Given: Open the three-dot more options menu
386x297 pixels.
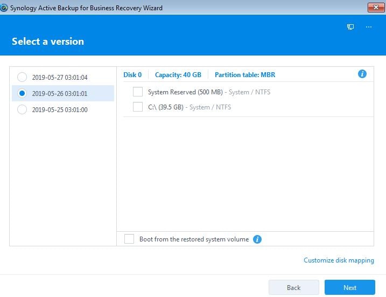Looking at the screenshot, I should 369,27.
